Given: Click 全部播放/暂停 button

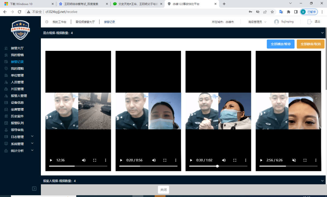Looking at the screenshot, I should [281, 44].
